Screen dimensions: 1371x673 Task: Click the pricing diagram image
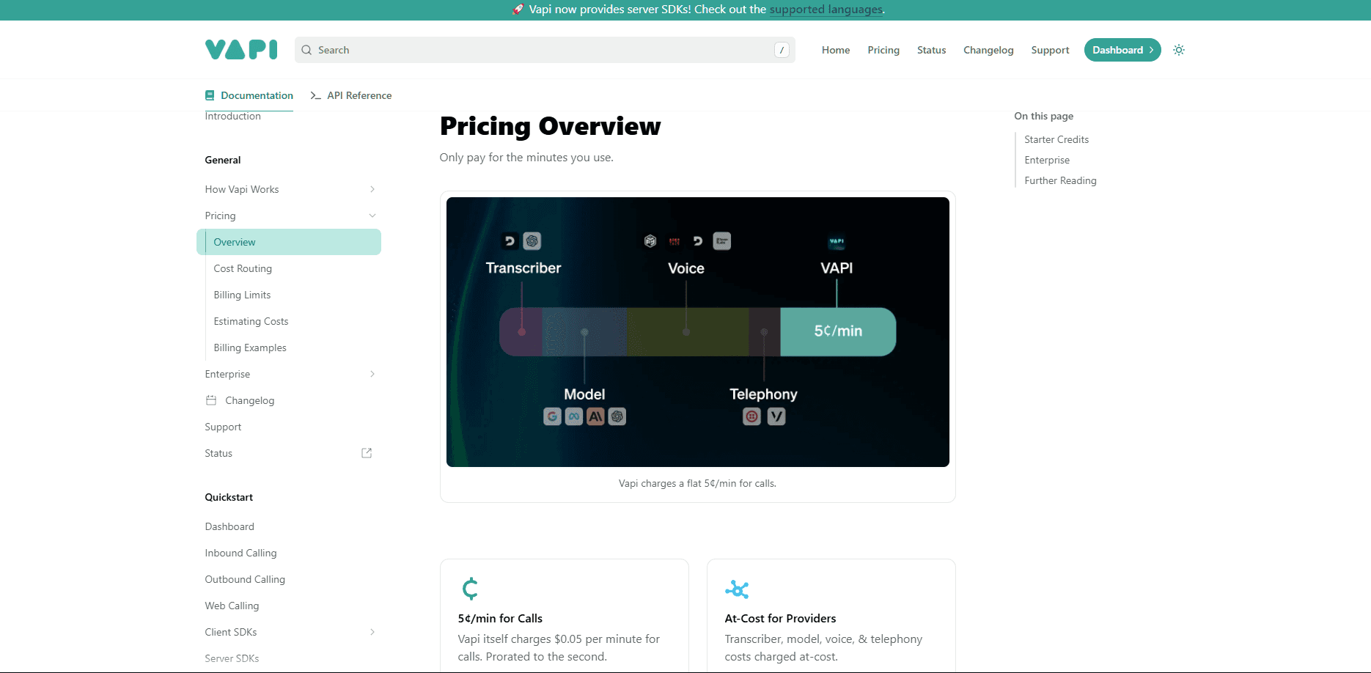(x=697, y=332)
